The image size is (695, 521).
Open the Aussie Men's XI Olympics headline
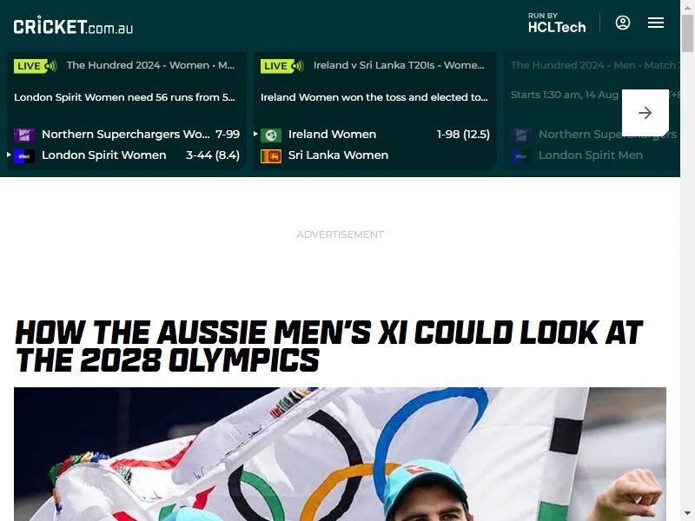pos(328,346)
